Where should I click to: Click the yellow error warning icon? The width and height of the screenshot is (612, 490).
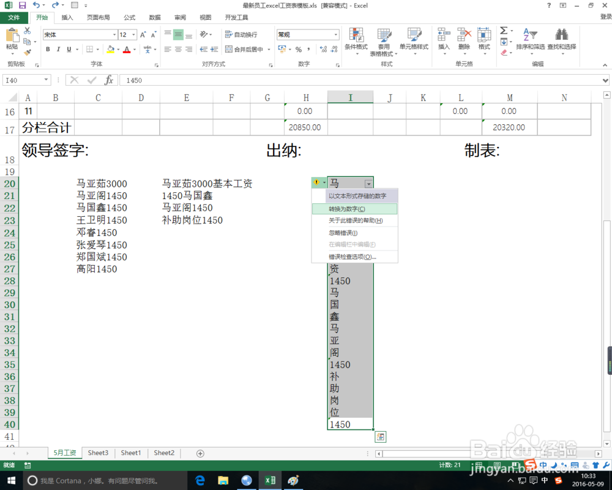316,182
